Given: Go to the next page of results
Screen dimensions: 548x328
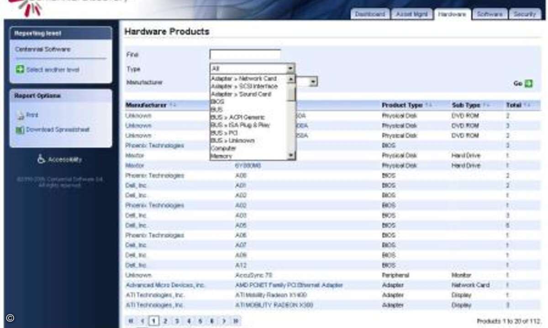Looking at the screenshot, I should click(x=224, y=321).
